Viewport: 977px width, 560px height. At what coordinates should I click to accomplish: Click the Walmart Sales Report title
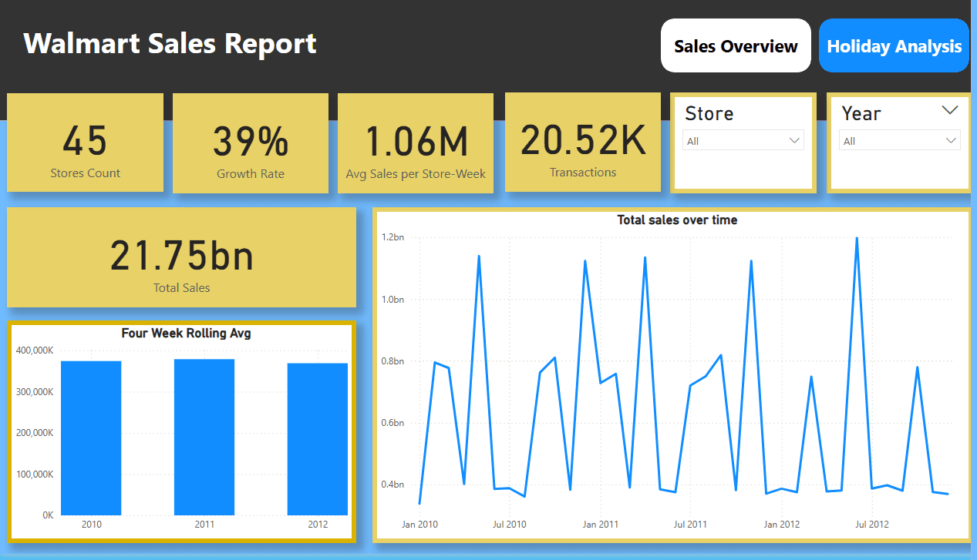(x=169, y=44)
